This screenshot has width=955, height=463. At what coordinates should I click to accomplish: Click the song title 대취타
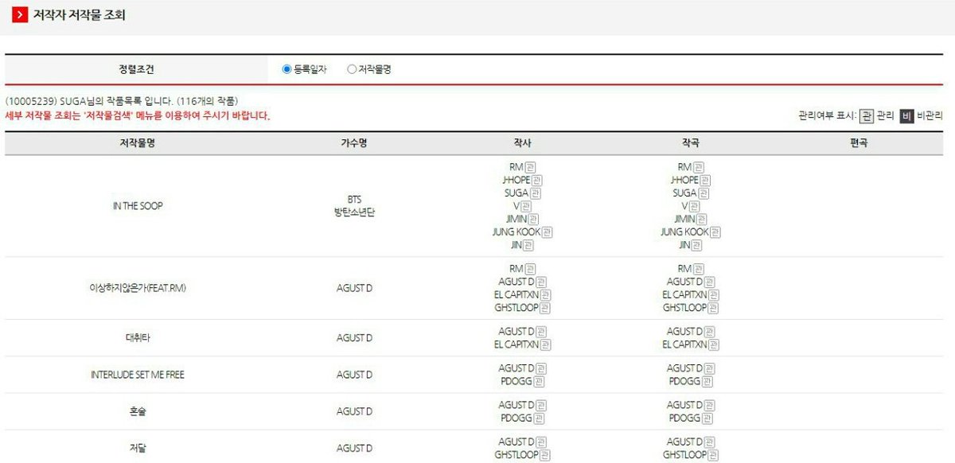tap(138, 338)
